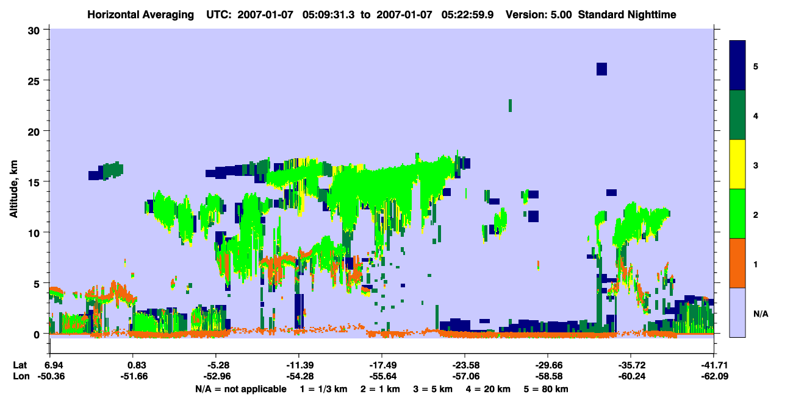
Task: Click legend text '1 = 1/3 km'
Action: tap(323, 388)
